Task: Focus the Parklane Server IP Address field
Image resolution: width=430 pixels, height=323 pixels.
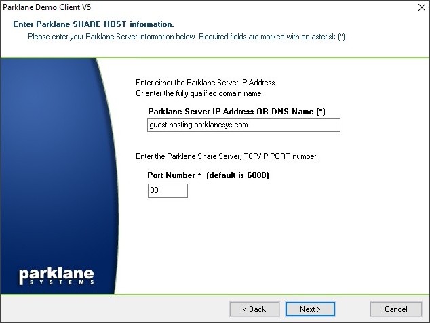Action: pos(243,125)
